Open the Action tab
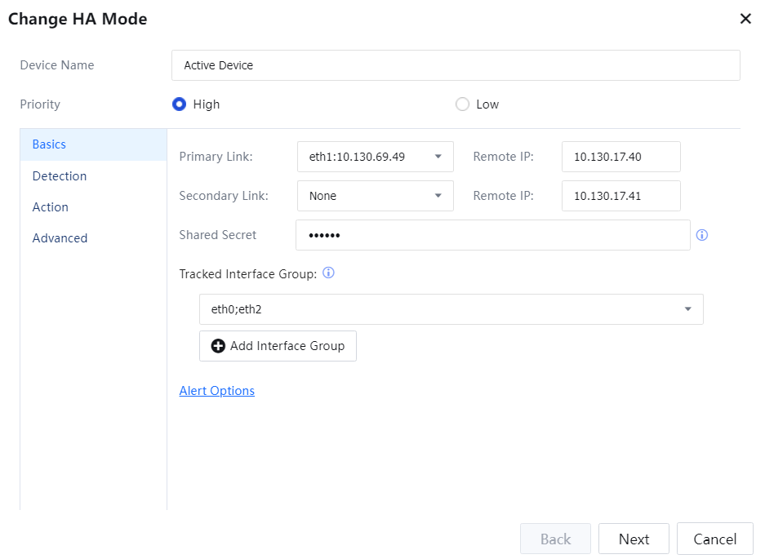The image size is (765, 559). 51,207
